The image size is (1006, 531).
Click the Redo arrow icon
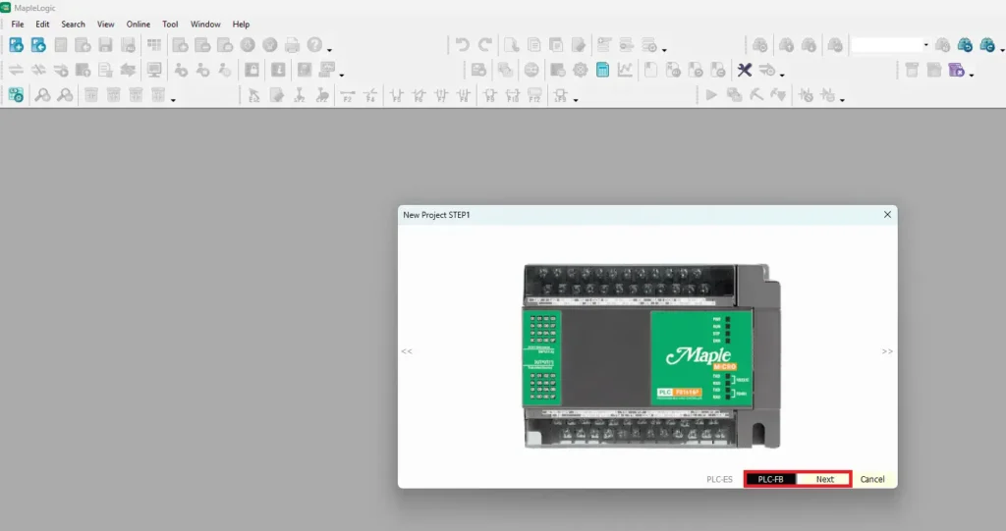(485, 44)
